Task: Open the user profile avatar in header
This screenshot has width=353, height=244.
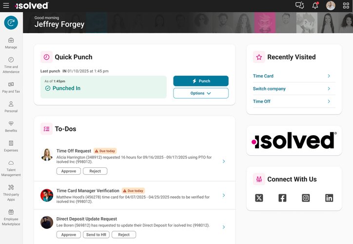Action: [331, 5]
